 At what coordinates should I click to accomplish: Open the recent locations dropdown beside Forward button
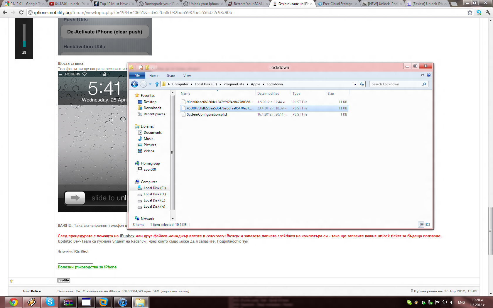[x=150, y=84]
